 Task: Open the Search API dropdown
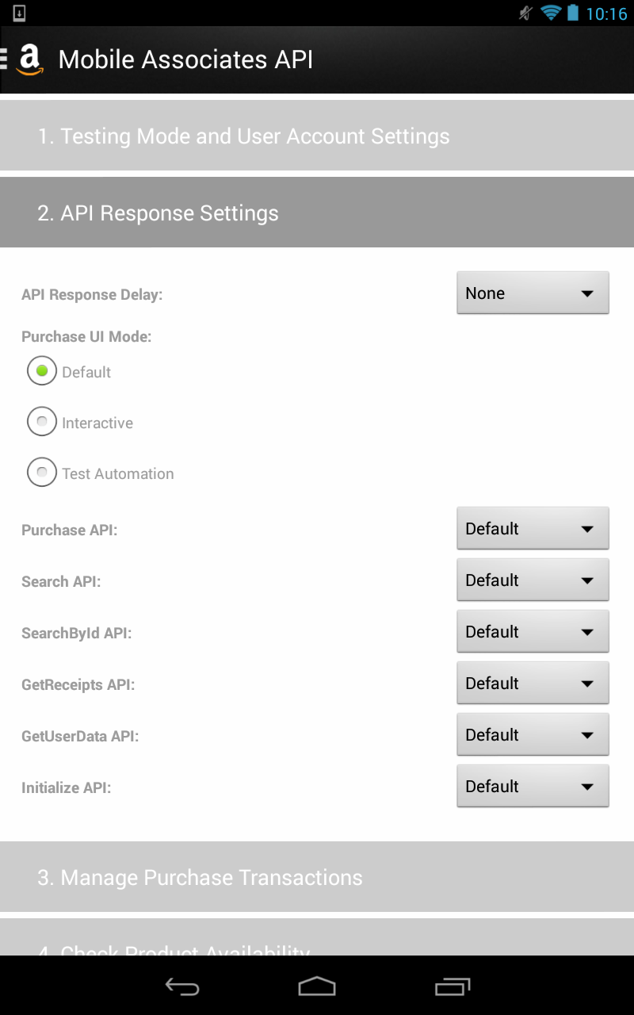tap(532, 580)
